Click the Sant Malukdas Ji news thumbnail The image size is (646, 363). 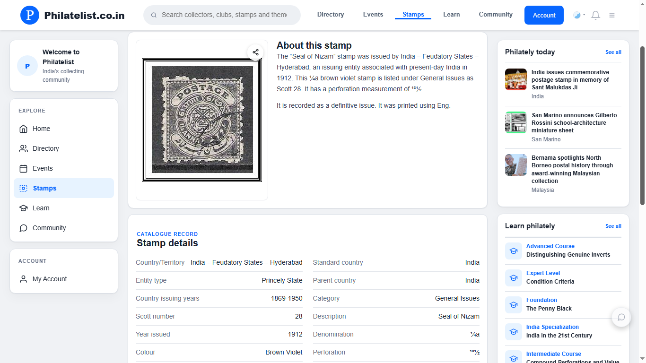click(x=516, y=79)
